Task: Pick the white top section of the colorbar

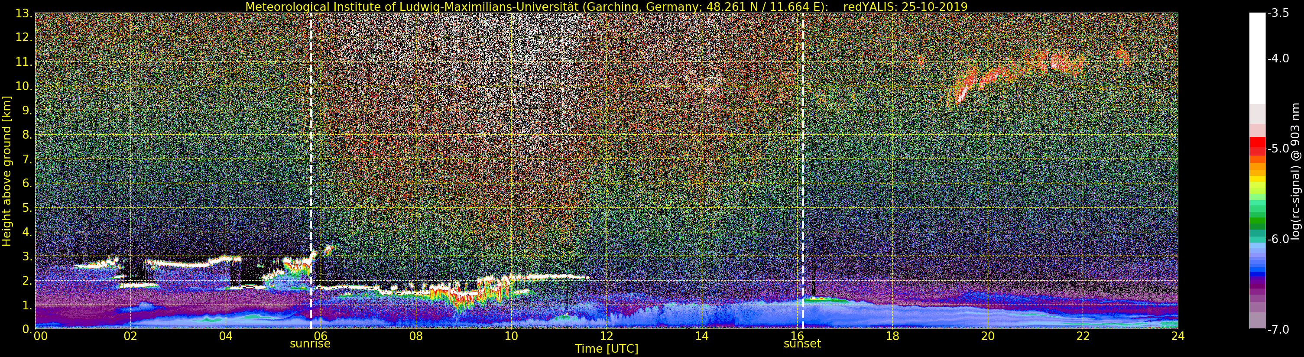Action: [x=1257, y=58]
